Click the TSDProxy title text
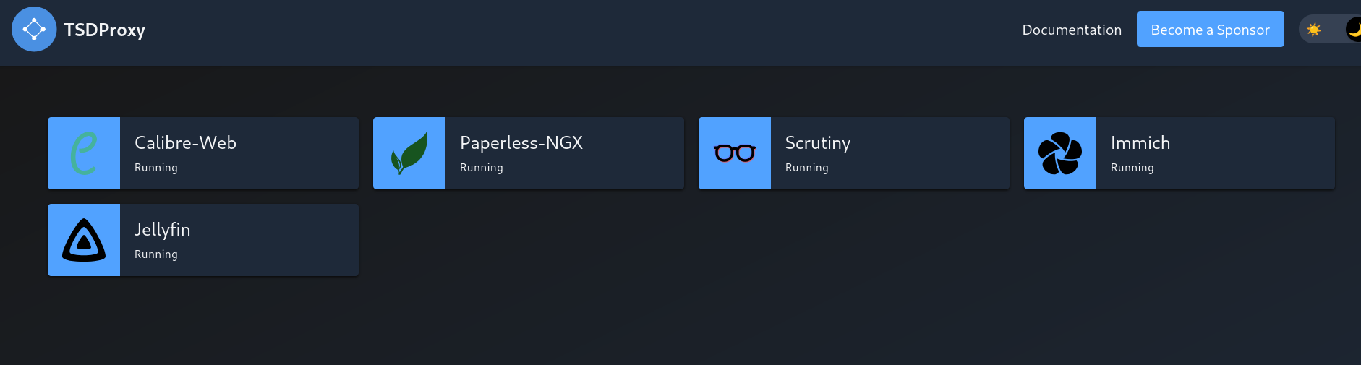The width and height of the screenshot is (1361, 365). [105, 30]
